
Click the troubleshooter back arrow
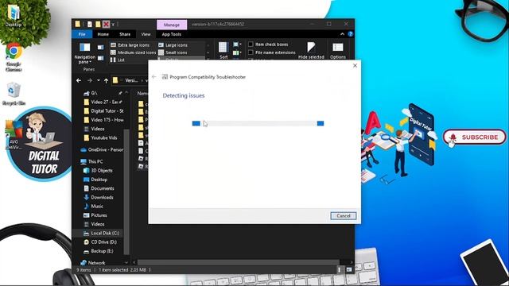(x=154, y=77)
